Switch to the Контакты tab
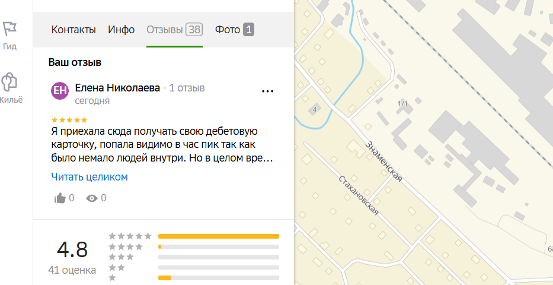The height and width of the screenshot is (285, 553). pyautogui.click(x=73, y=30)
